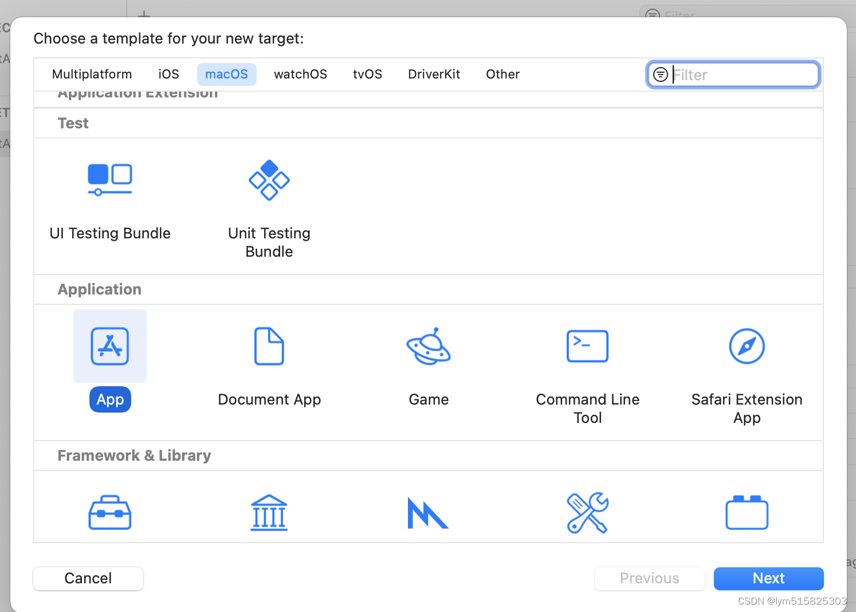Choose the Library bank-building icon
The width and height of the screenshot is (856, 612).
(x=269, y=512)
